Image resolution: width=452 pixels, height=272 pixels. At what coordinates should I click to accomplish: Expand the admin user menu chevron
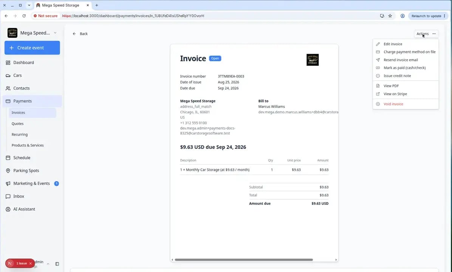tap(48, 264)
